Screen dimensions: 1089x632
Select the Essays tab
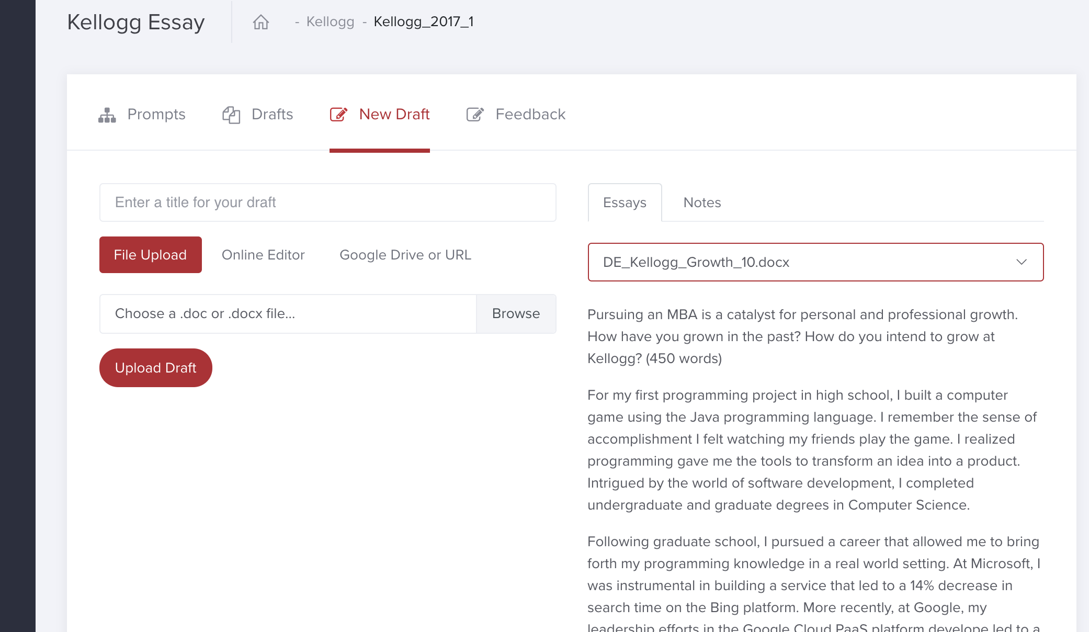click(x=625, y=202)
